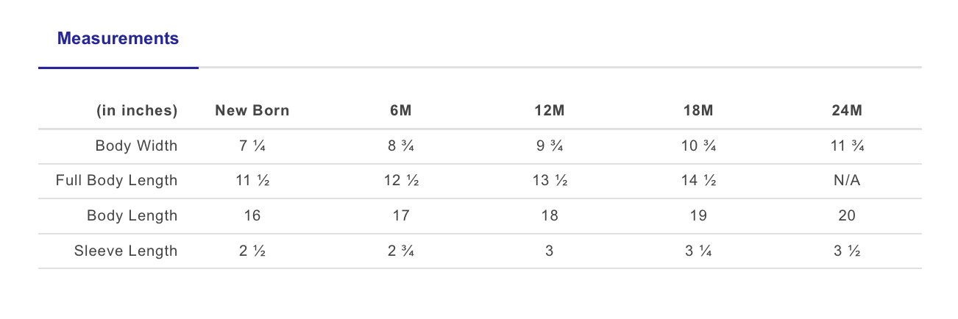Open the Measurements tab

click(x=118, y=39)
